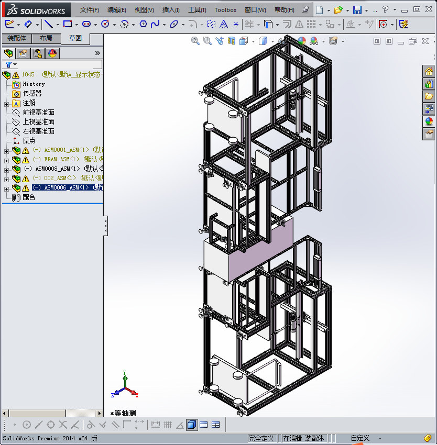Click the 自定义 status bar units

pos(360,438)
